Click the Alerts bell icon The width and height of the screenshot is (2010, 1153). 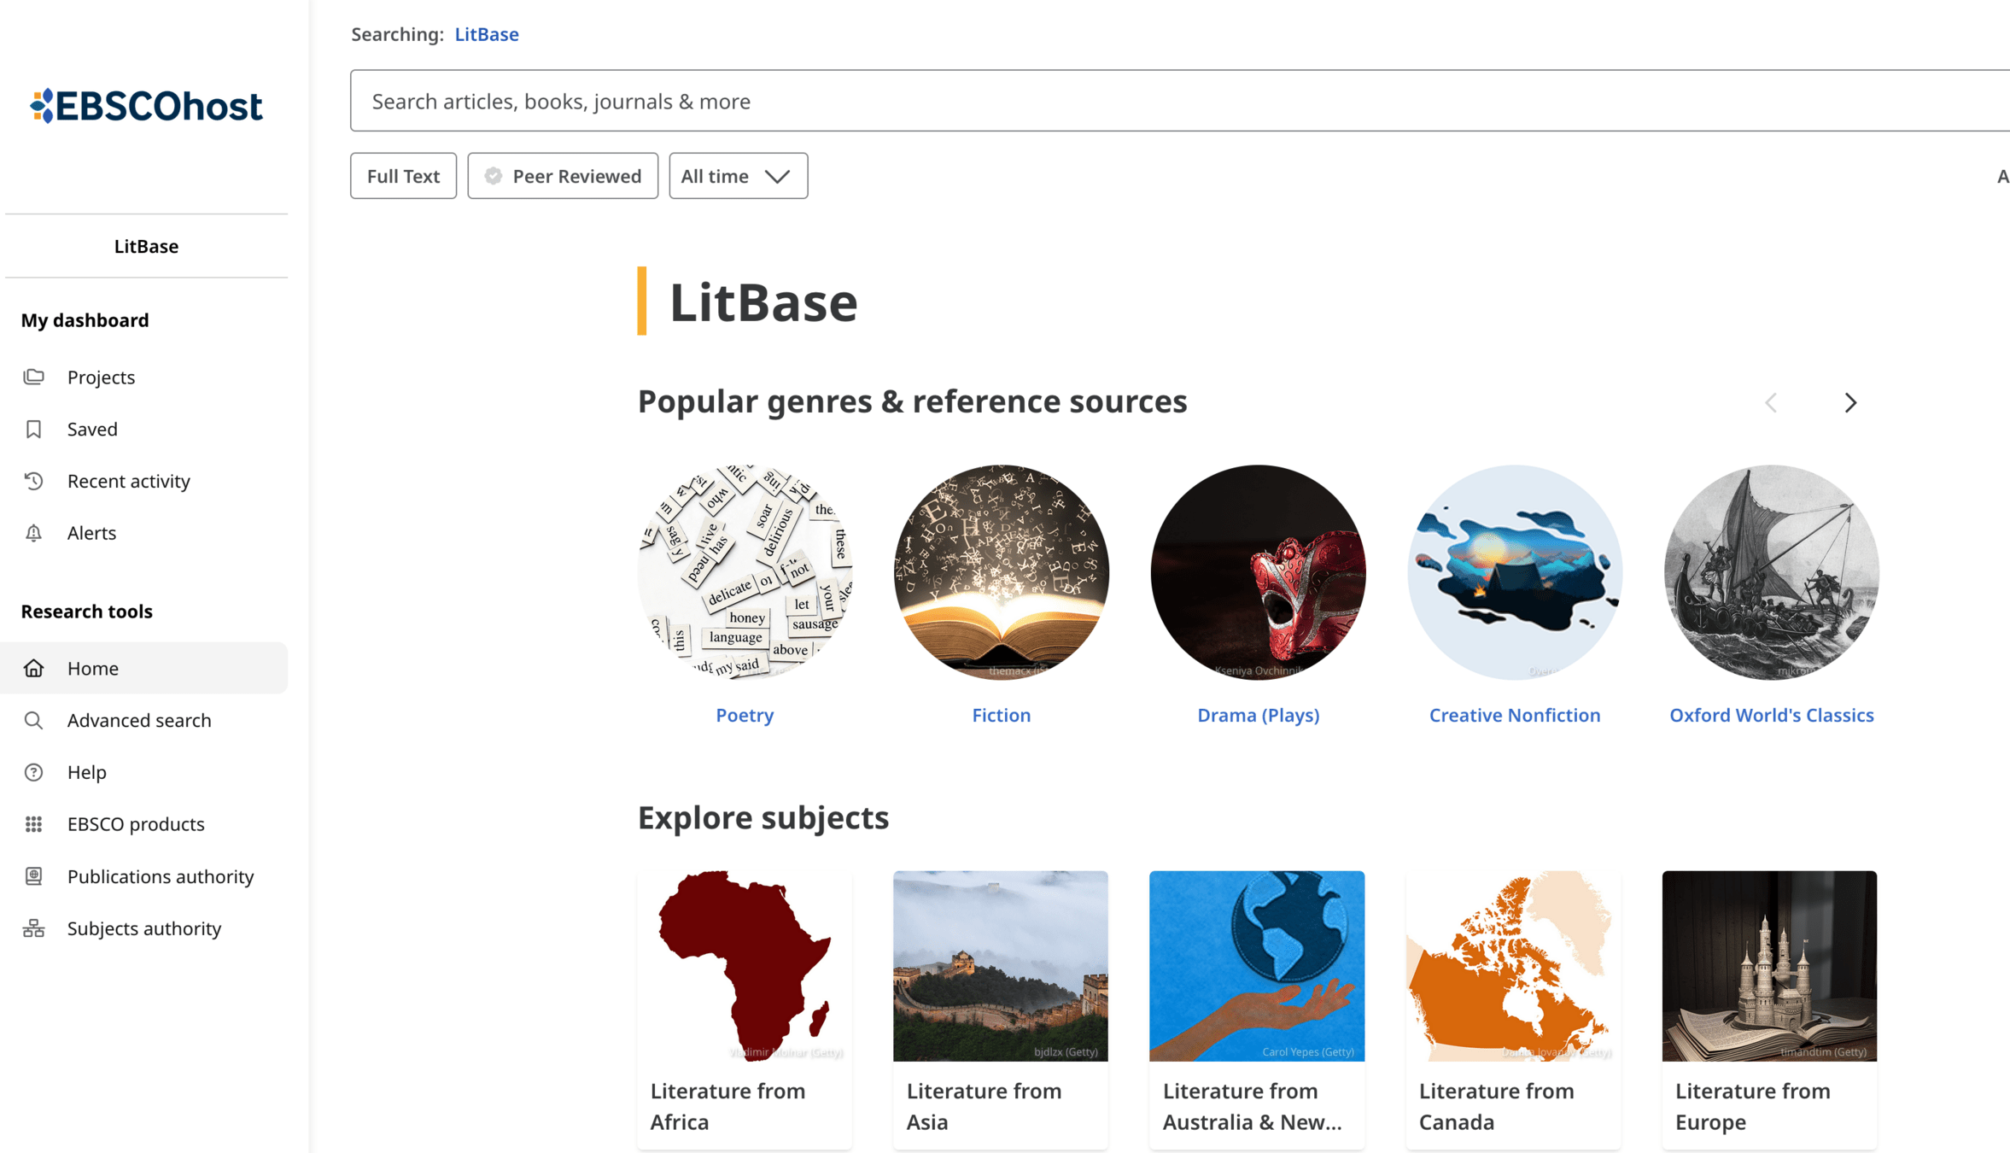tap(33, 533)
